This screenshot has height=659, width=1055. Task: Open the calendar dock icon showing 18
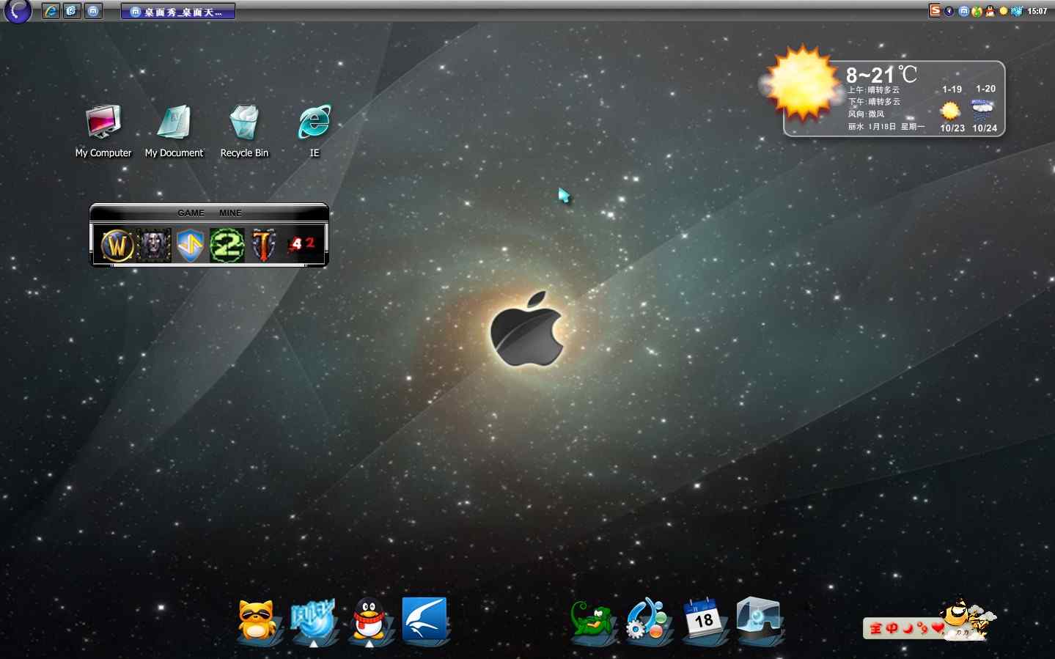click(703, 620)
